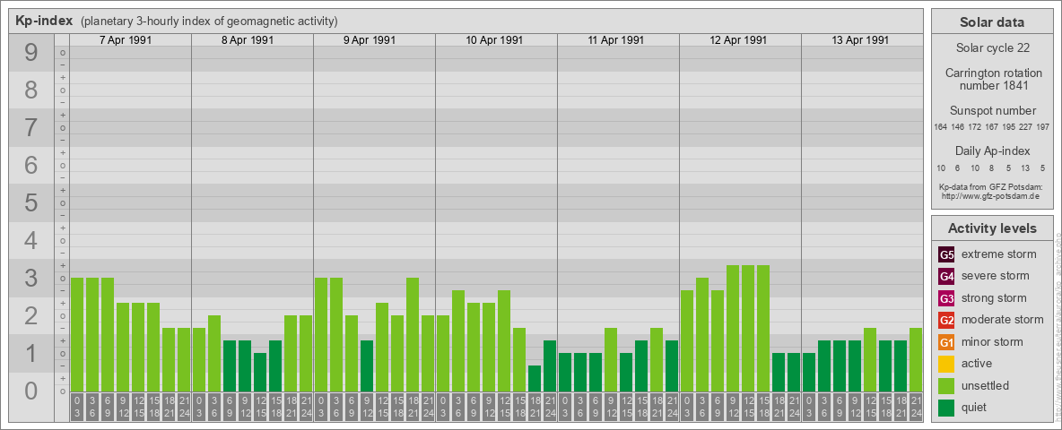Click the Carrington rotation number 1841 text
1062x430 pixels.
[992, 79]
